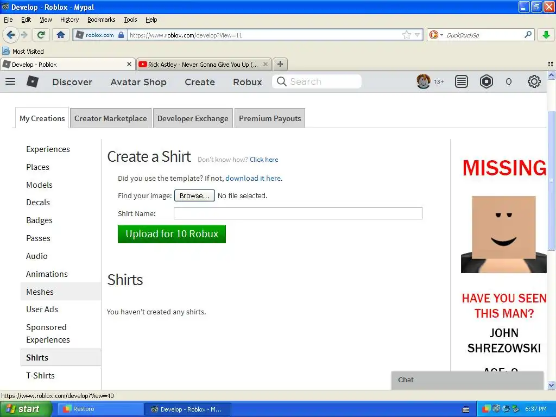Select Experiences in the sidebar
Viewport: 556px width, 417px height.
[48, 149]
